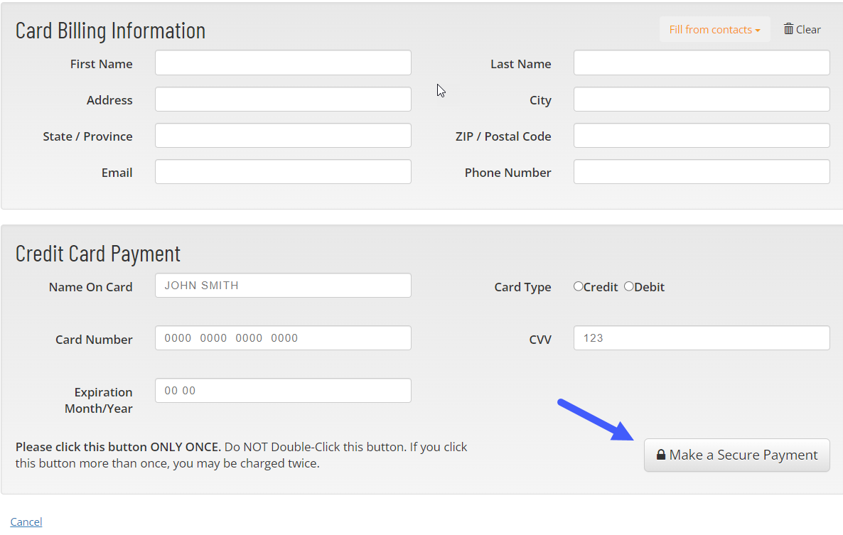Click the Cancel link
Screen dimensions: 843x535
[x=26, y=522]
